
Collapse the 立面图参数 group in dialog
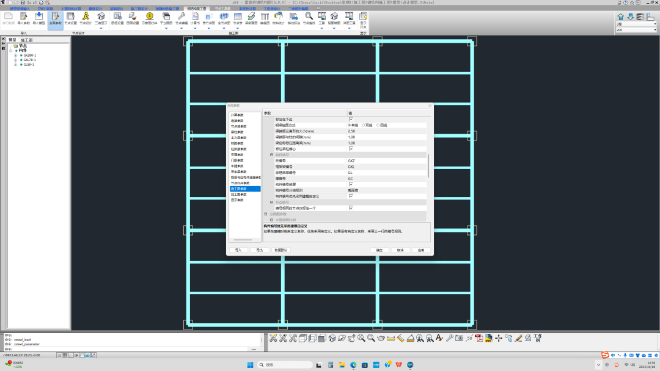[x=266, y=214]
